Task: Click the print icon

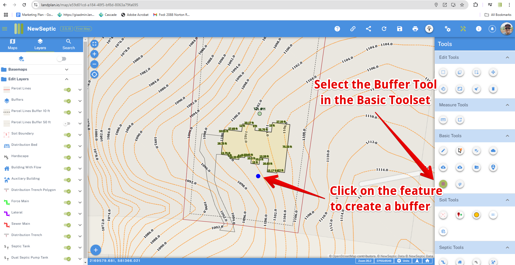Action: pos(415,29)
